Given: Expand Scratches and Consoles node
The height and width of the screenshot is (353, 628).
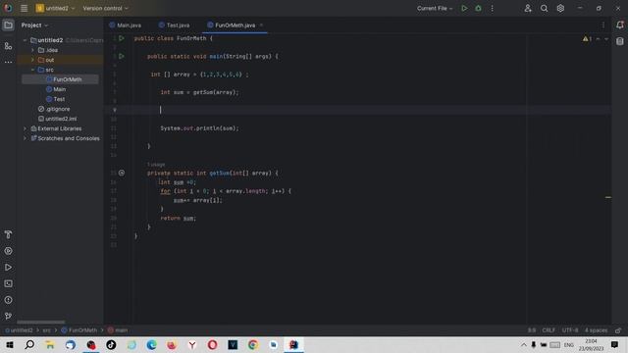Looking at the screenshot, I should (x=25, y=138).
